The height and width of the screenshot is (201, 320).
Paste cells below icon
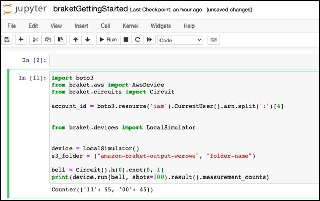pos(61,40)
